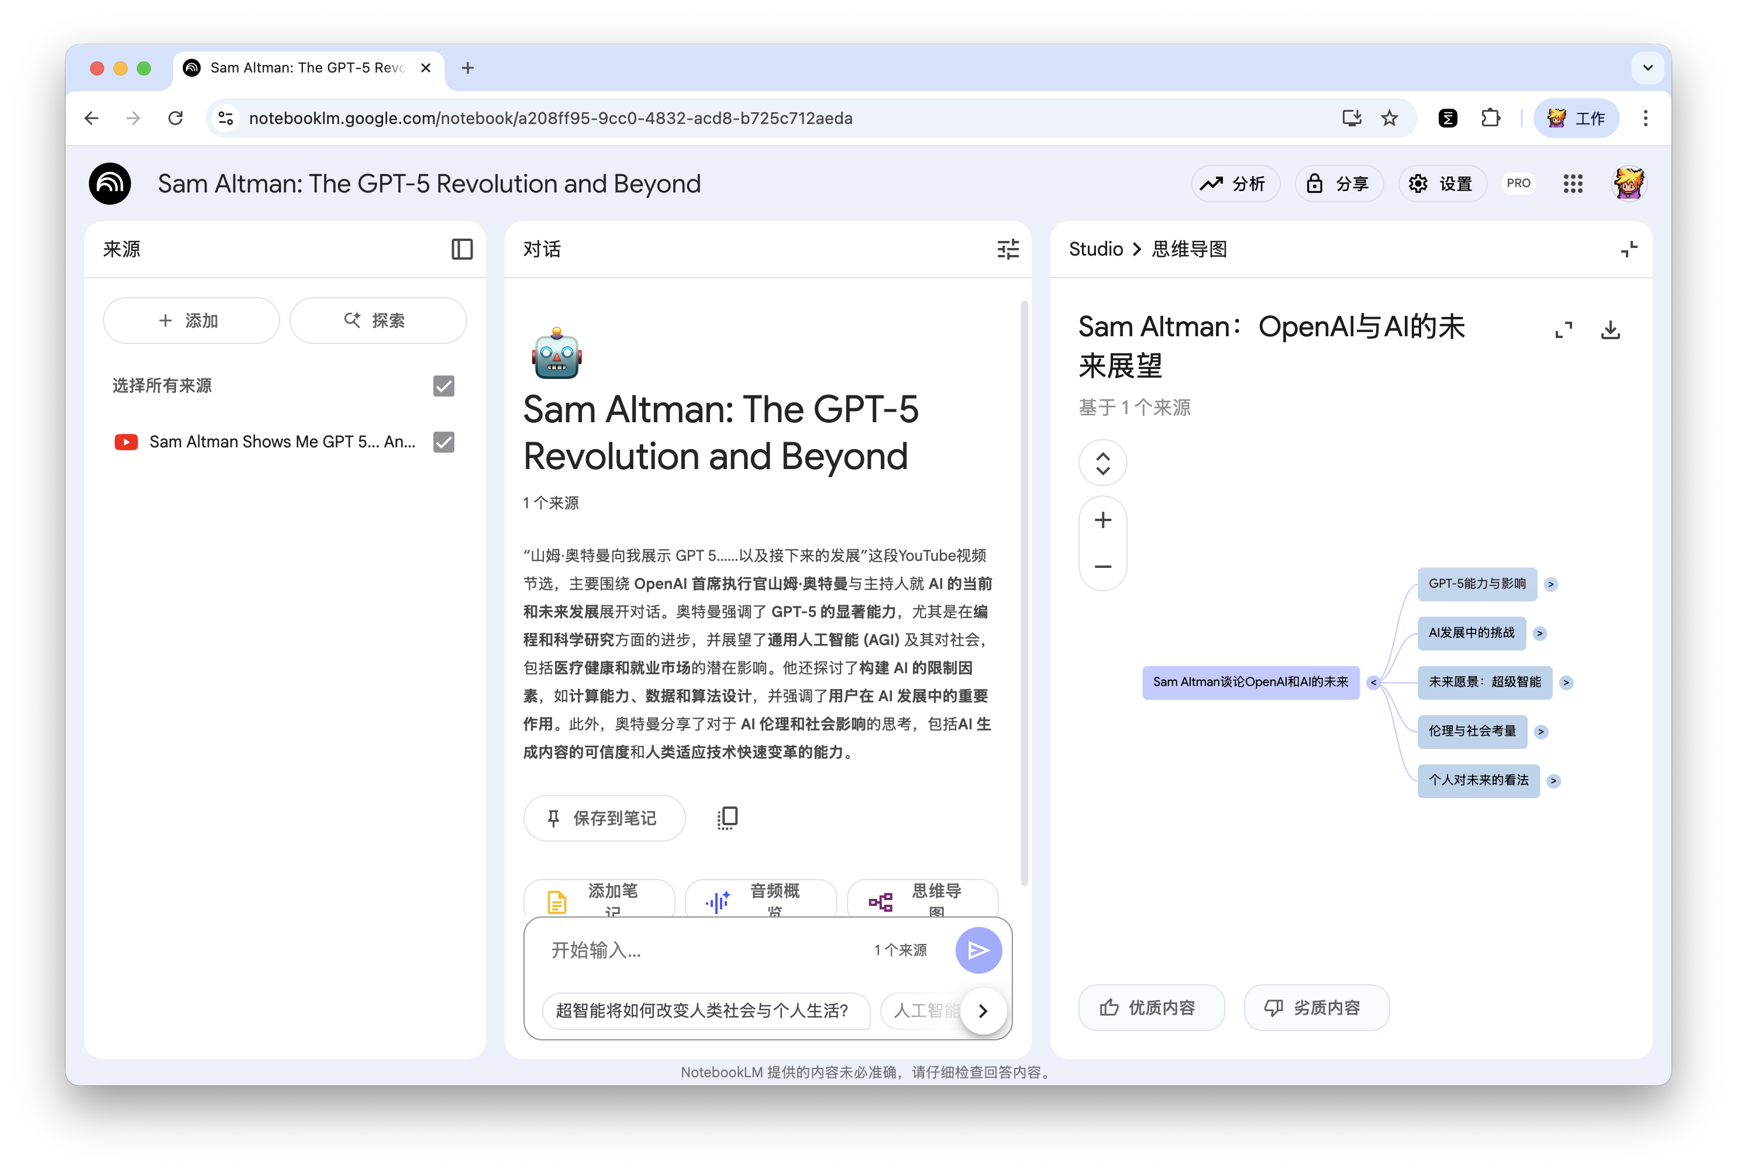Rate mind map as 劣质内容
Viewport: 1737px width, 1172px height.
click(1316, 1008)
